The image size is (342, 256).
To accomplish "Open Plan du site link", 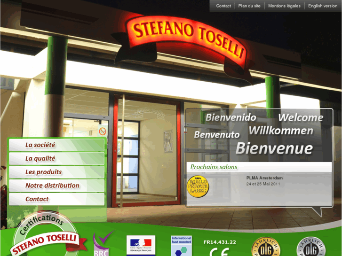I will click(249, 6).
